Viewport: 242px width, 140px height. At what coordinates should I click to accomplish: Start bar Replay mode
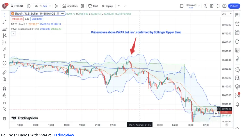(107, 6)
